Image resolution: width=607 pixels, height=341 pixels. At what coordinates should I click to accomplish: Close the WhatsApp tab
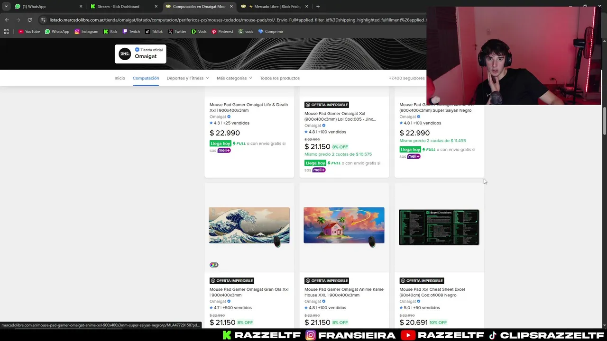click(81, 7)
